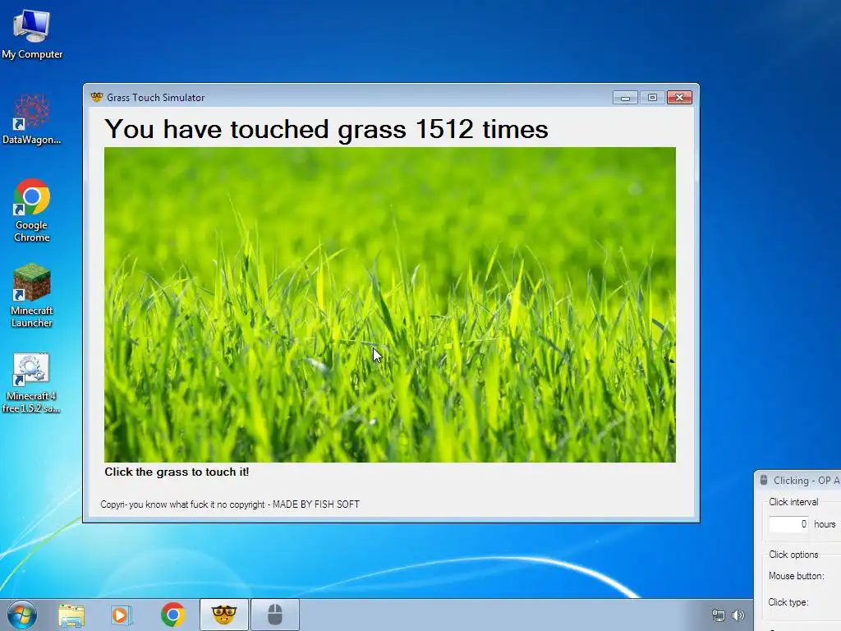Click the "MADE BY FISH SOFT" copyright text
This screenshot has height=631, width=841.
click(316, 504)
